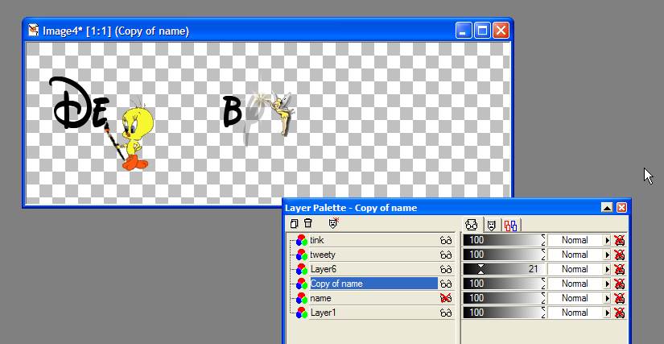Click the raster layer icon beside name
The image size is (664, 344).
click(302, 298)
